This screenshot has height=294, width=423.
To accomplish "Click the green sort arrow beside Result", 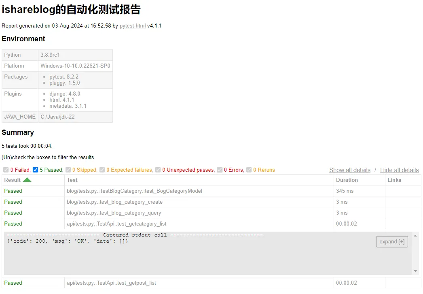I will point(27,180).
